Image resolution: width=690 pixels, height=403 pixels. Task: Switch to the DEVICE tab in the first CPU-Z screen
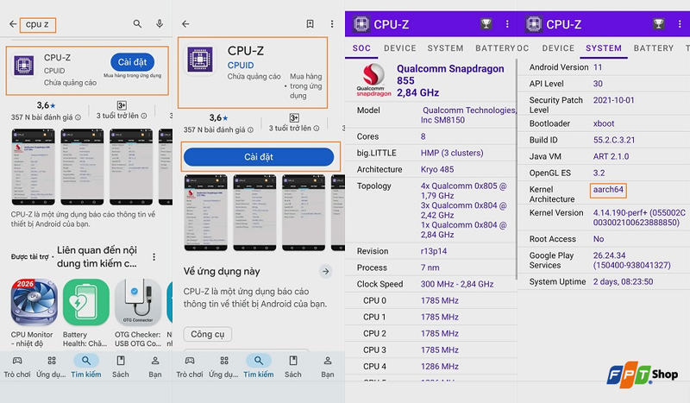(x=399, y=48)
